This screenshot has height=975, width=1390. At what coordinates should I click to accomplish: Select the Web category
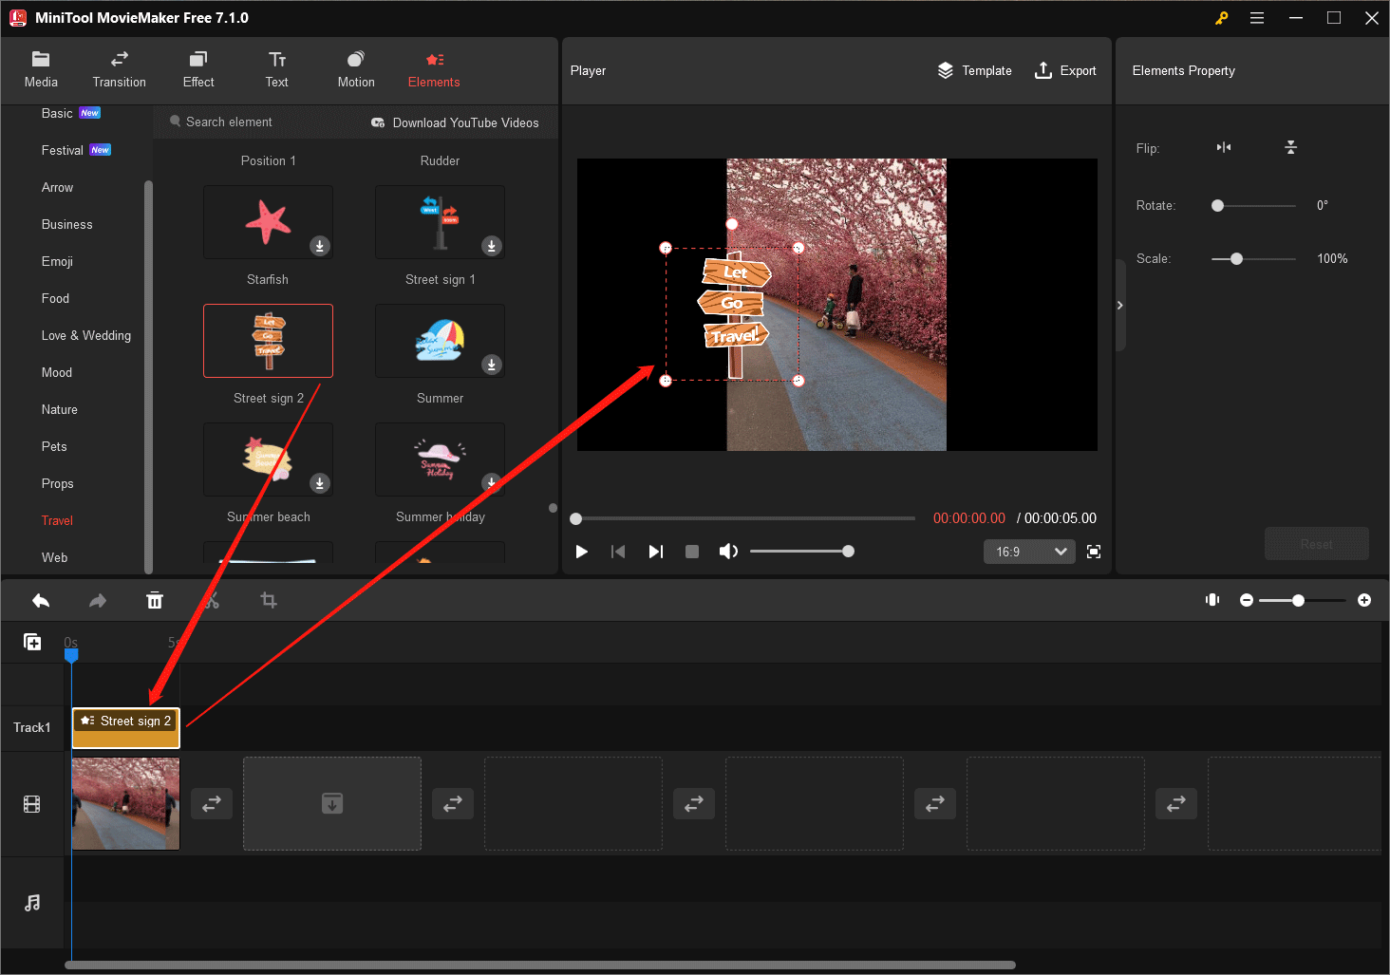point(54,557)
